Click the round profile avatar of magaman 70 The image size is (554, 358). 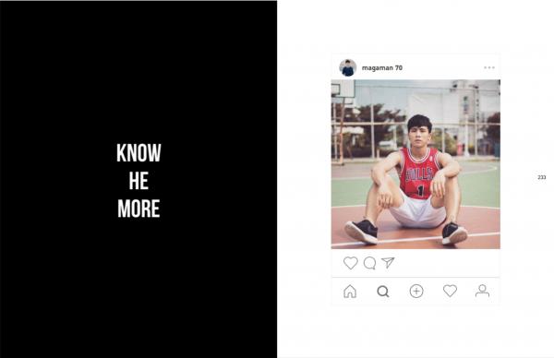348,67
